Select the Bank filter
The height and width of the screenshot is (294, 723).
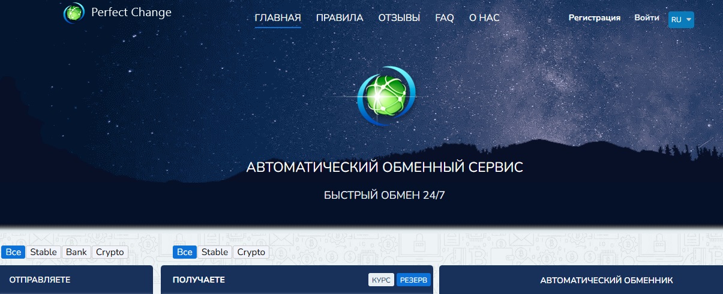(76, 252)
